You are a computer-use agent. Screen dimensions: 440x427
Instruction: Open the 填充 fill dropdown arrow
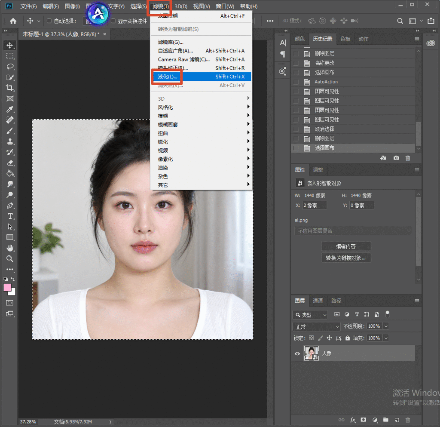386,338
